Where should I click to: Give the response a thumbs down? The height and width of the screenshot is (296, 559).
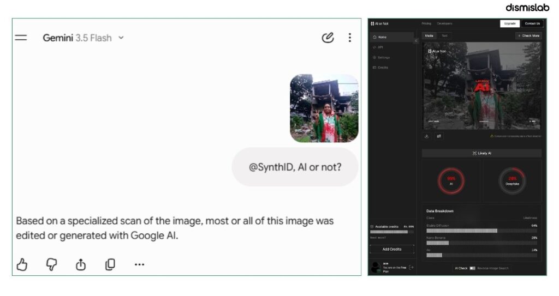pyautogui.click(x=51, y=264)
